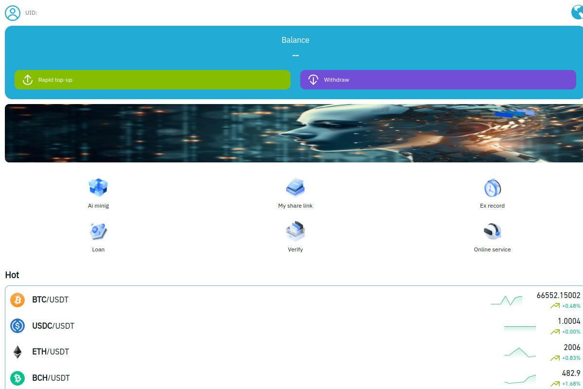This screenshot has width=583, height=389.
Task: Open the ETH/USDT trading pair
Action: pyautogui.click(x=51, y=352)
